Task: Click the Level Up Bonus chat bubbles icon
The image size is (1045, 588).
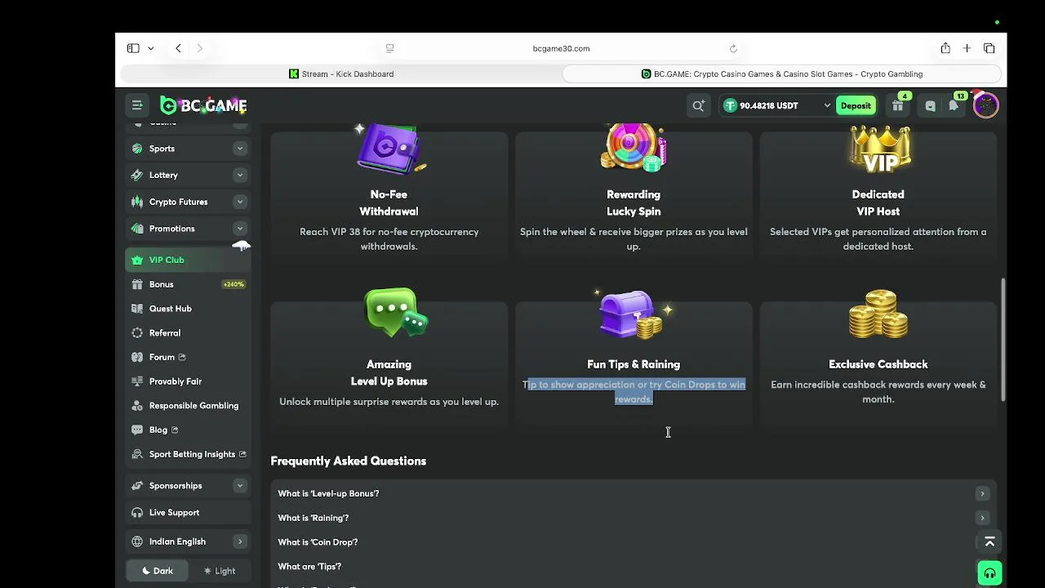Action: coord(396,313)
